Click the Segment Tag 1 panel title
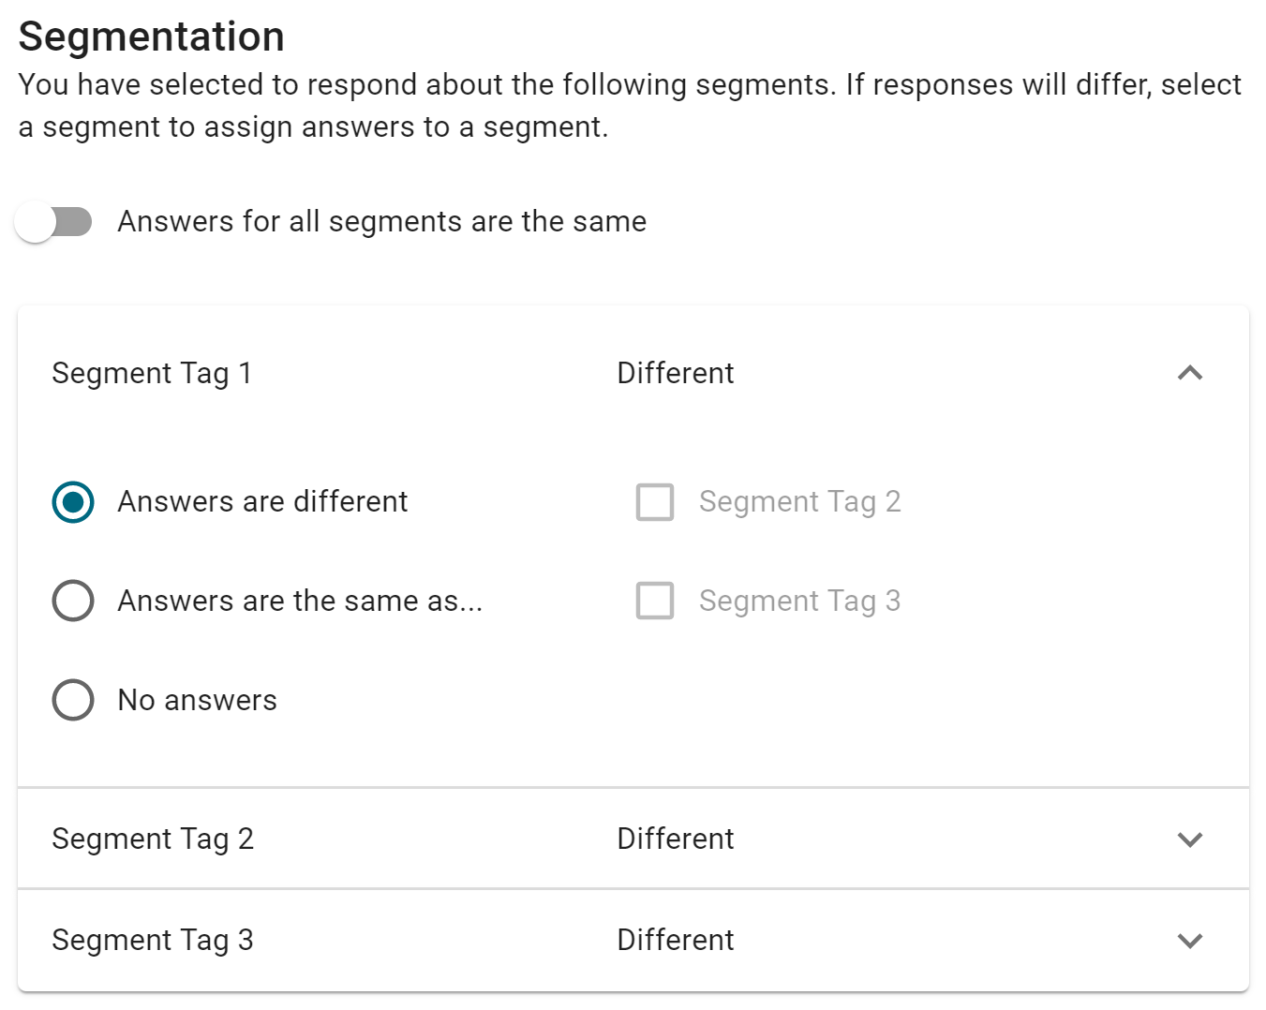This screenshot has height=1010, width=1266. (x=152, y=373)
